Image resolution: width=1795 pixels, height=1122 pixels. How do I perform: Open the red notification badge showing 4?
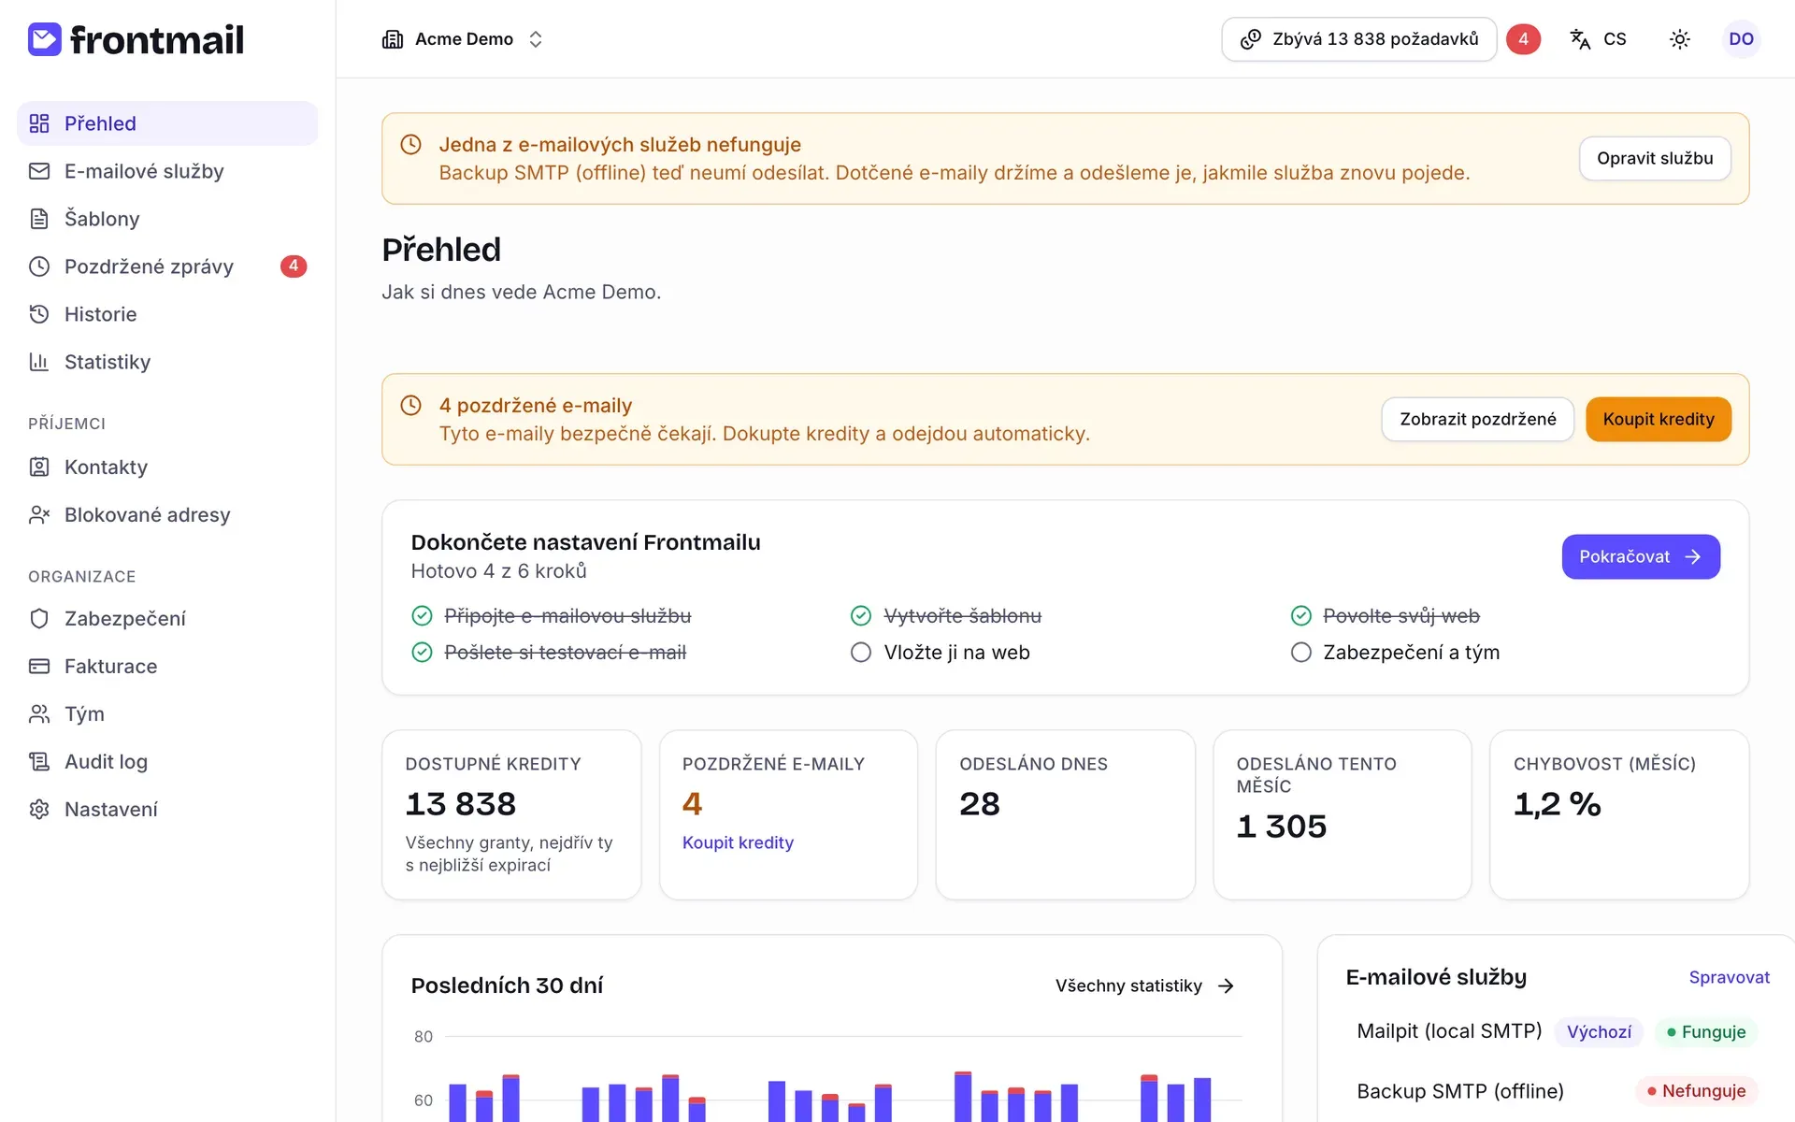point(1523,39)
